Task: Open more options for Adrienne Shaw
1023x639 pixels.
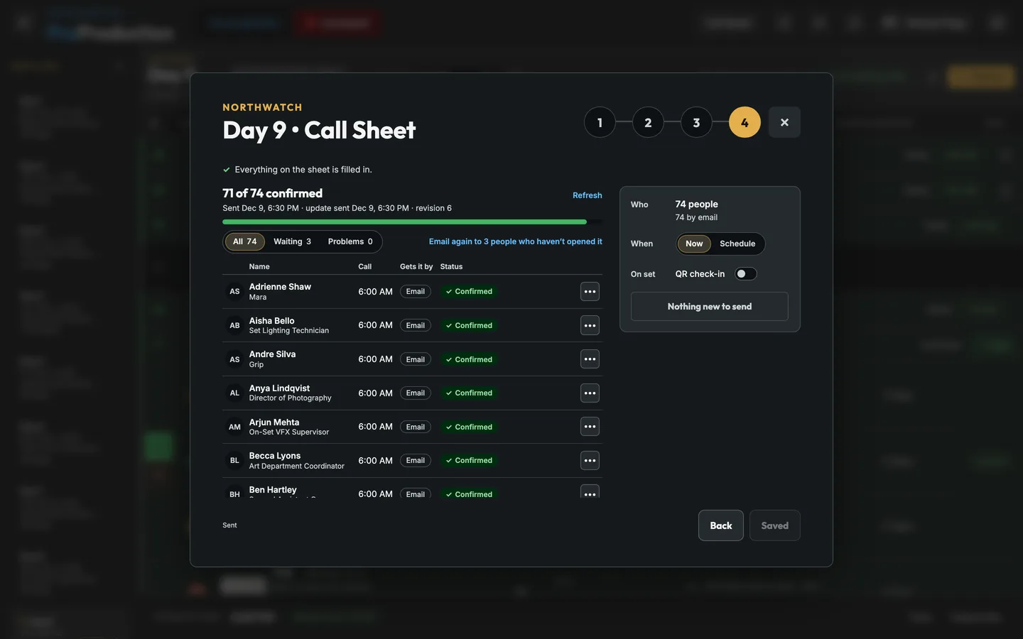Action: pos(590,292)
